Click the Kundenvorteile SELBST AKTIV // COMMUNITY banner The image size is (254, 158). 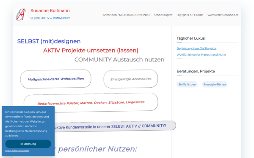coord(115,126)
